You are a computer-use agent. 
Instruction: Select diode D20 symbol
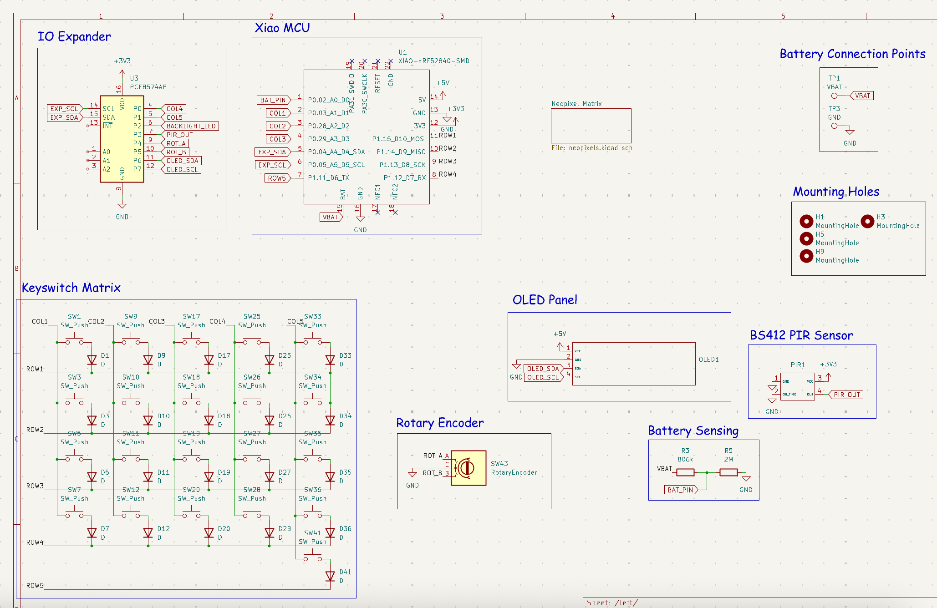[x=209, y=533]
